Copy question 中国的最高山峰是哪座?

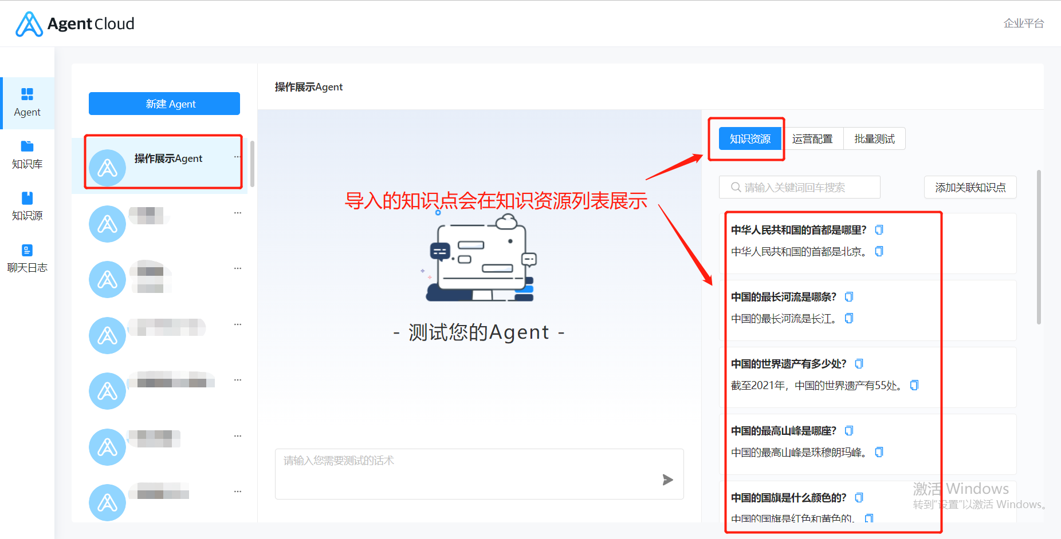click(x=849, y=431)
